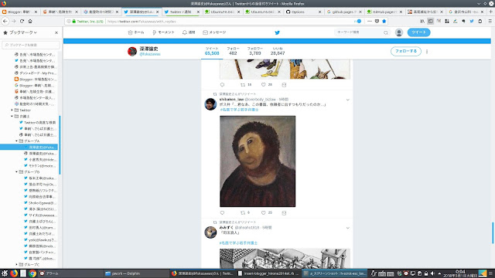Open the みみずく user avatar
This screenshot has width=495, height=278.
[x=210, y=232]
